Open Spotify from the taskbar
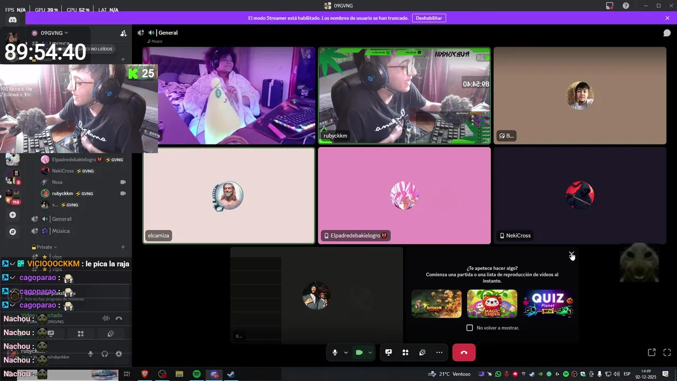The image size is (677, 381). [x=196, y=374]
